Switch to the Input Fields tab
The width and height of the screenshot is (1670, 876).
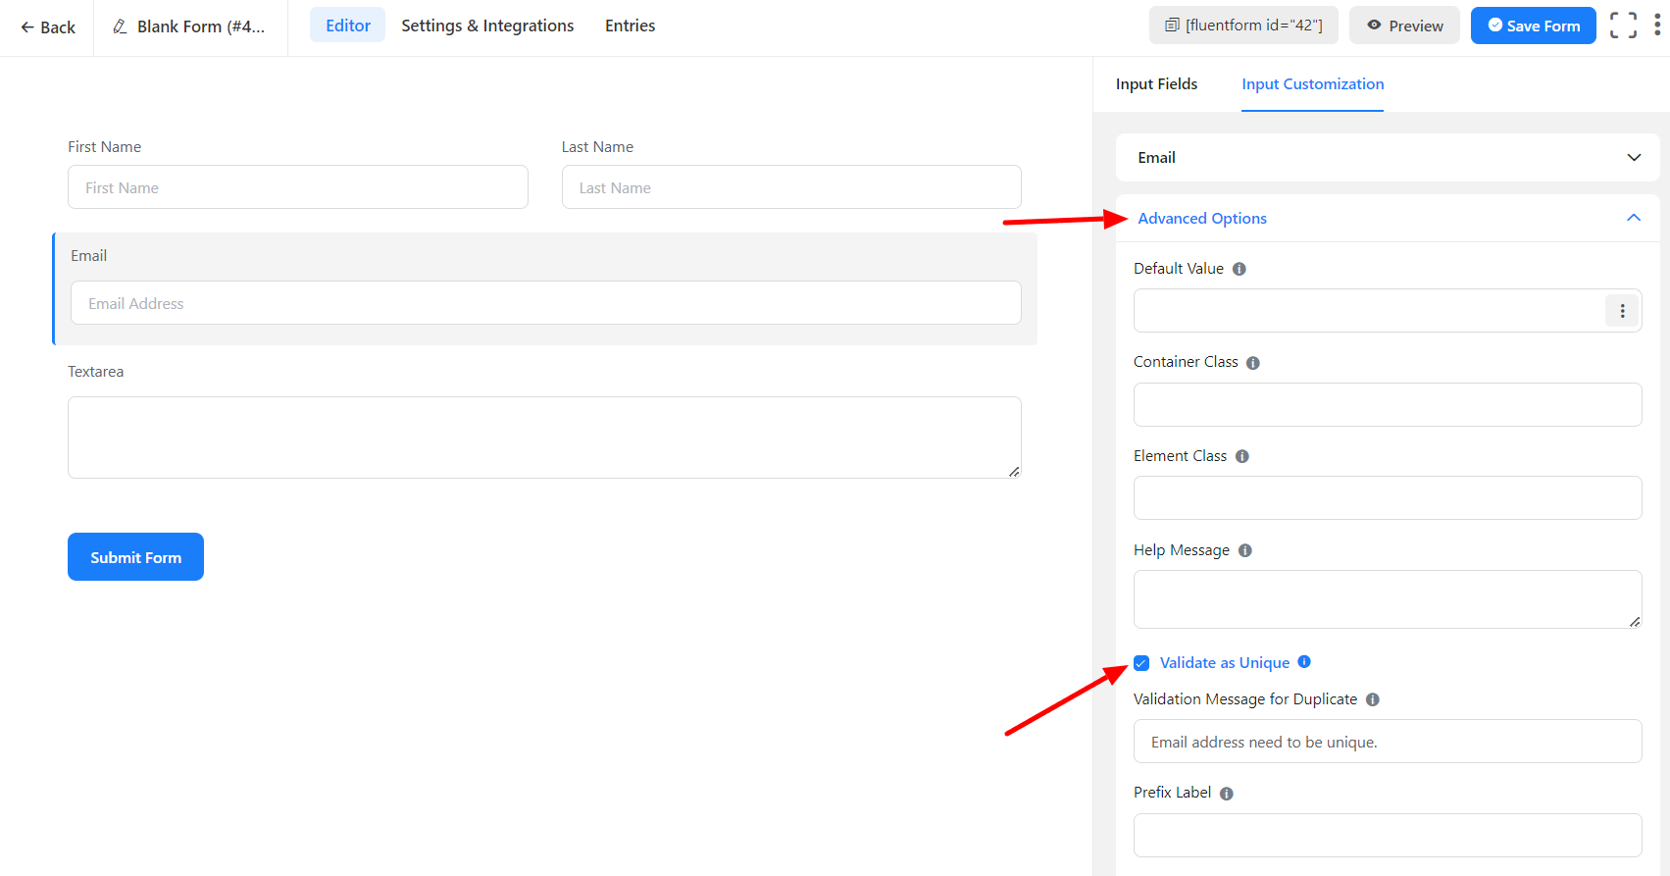point(1156,84)
